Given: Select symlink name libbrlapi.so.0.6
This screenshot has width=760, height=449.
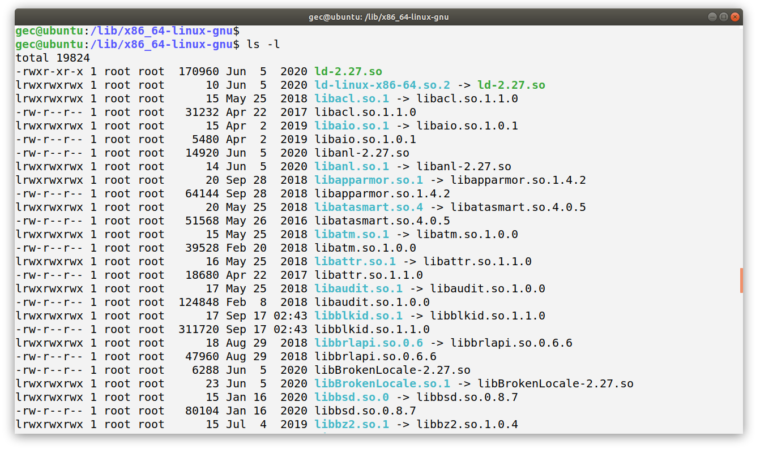Looking at the screenshot, I should (x=369, y=343).
